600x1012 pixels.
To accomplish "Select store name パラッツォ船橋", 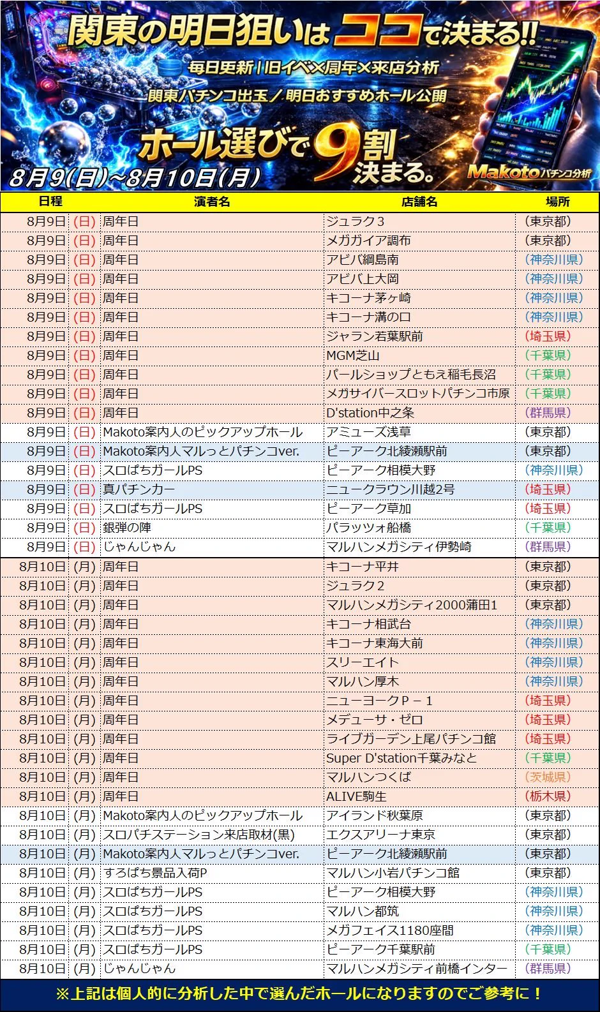I will click(x=369, y=528).
